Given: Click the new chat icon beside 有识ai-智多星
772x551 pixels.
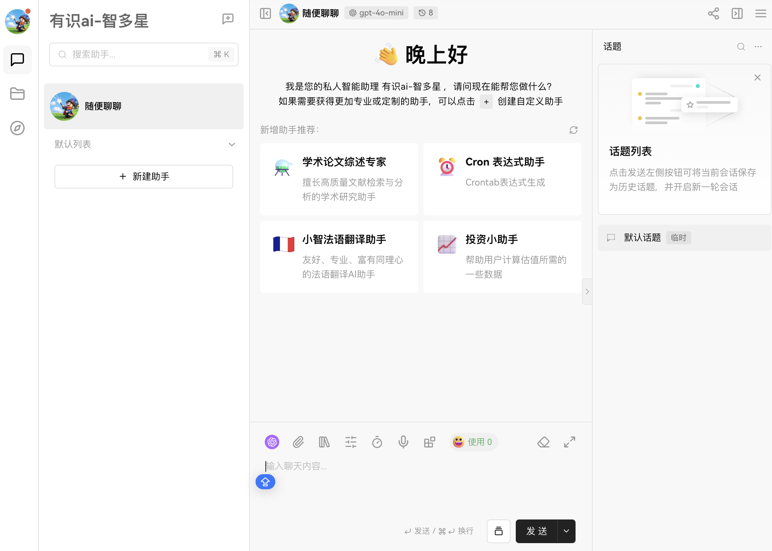Looking at the screenshot, I should coord(228,19).
